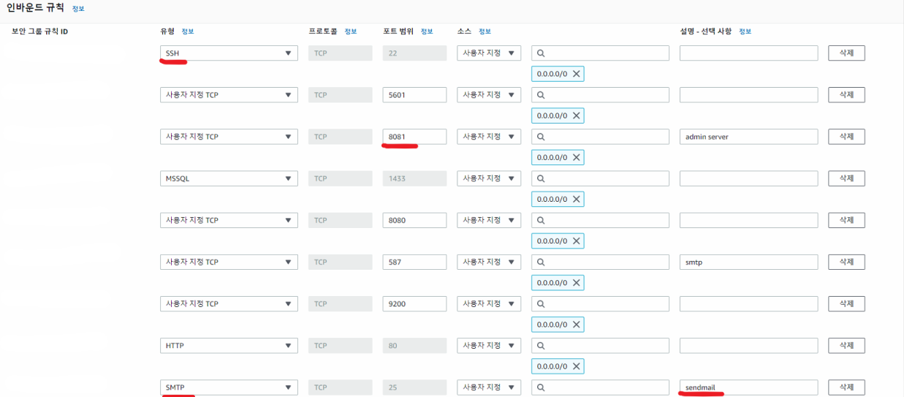Click the empty description field in port 5601 row

[x=748, y=95]
